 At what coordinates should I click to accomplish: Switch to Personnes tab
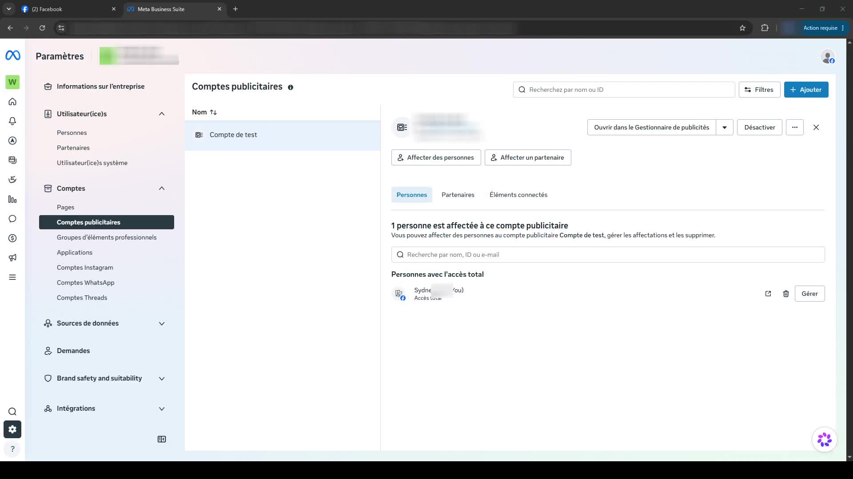[x=411, y=195]
